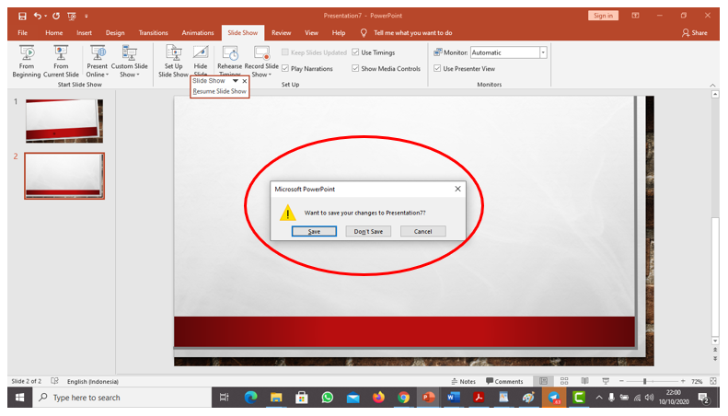
Task: Switch to the Insert tab
Action: (84, 33)
